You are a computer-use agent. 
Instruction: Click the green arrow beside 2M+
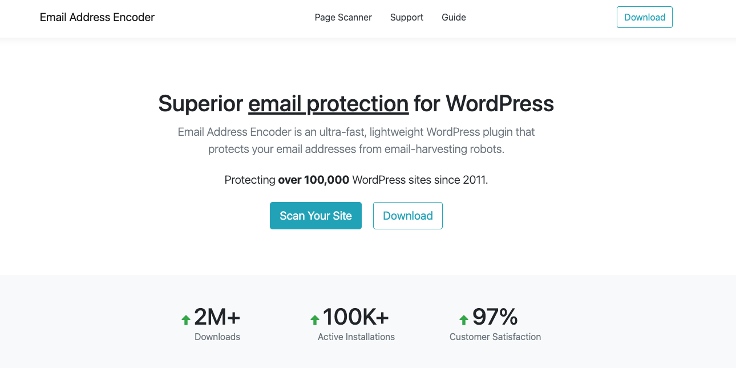[x=185, y=320]
